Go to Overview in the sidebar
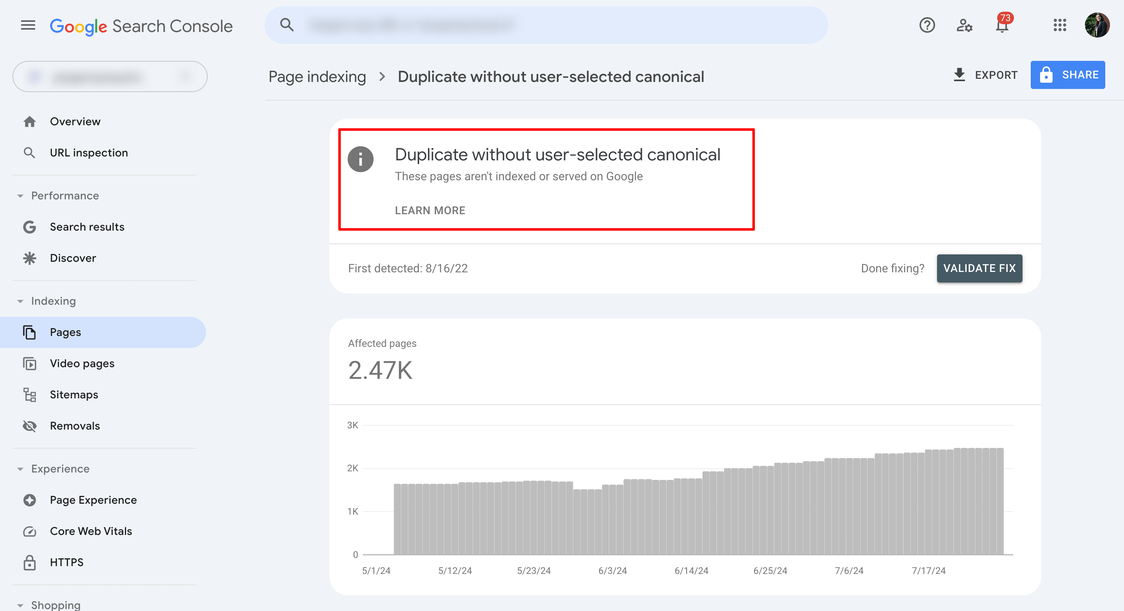Image resolution: width=1124 pixels, height=611 pixels. point(75,122)
